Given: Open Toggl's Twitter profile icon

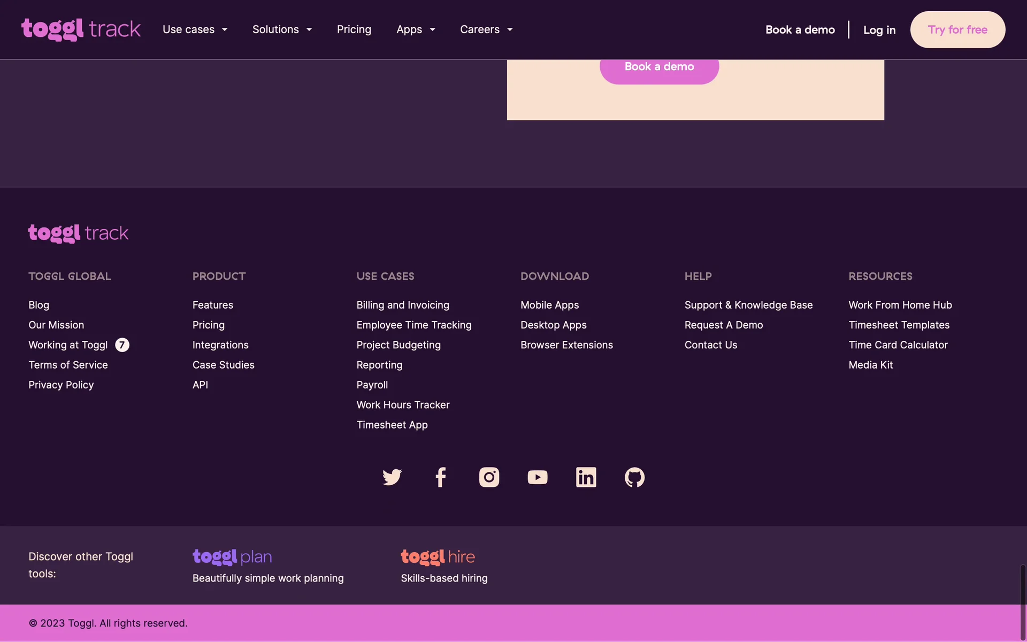Looking at the screenshot, I should pyautogui.click(x=392, y=477).
